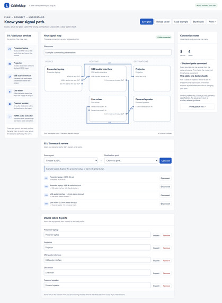The image size is (222, 303).
Task: Edit the Powered speaker label field
Action: [97, 285]
